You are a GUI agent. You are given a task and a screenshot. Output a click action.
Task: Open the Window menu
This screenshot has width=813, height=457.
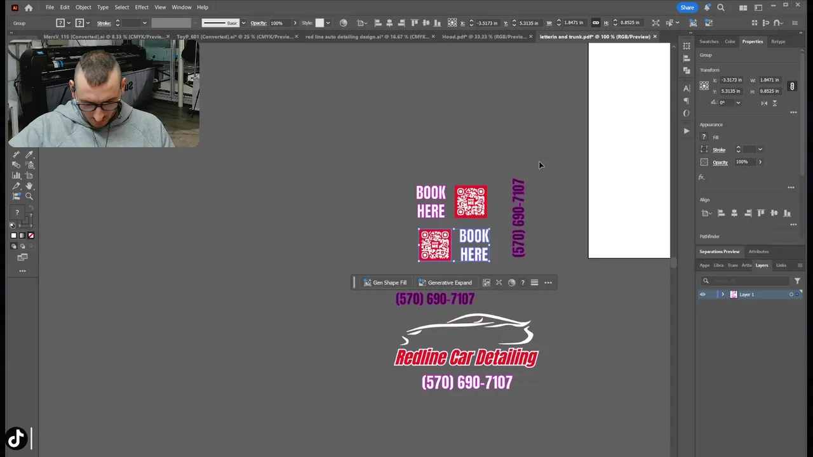point(182,7)
